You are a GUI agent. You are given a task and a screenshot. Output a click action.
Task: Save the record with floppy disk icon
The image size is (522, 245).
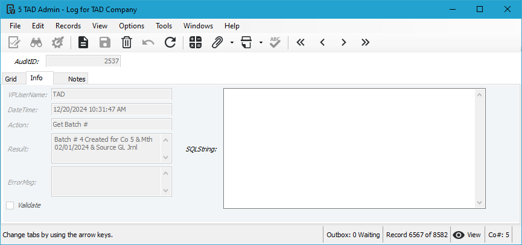click(105, 43)
